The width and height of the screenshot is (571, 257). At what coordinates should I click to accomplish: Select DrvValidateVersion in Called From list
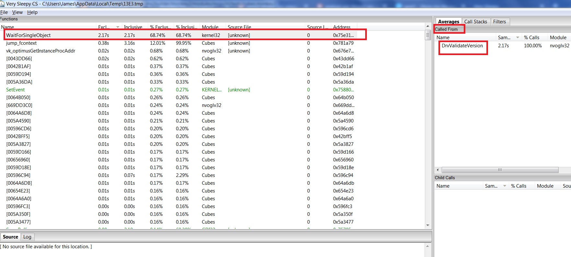[x=462, y=46]
